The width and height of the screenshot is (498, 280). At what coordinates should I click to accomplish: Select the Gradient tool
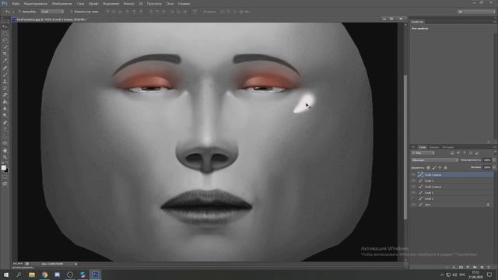click(5, 102)
